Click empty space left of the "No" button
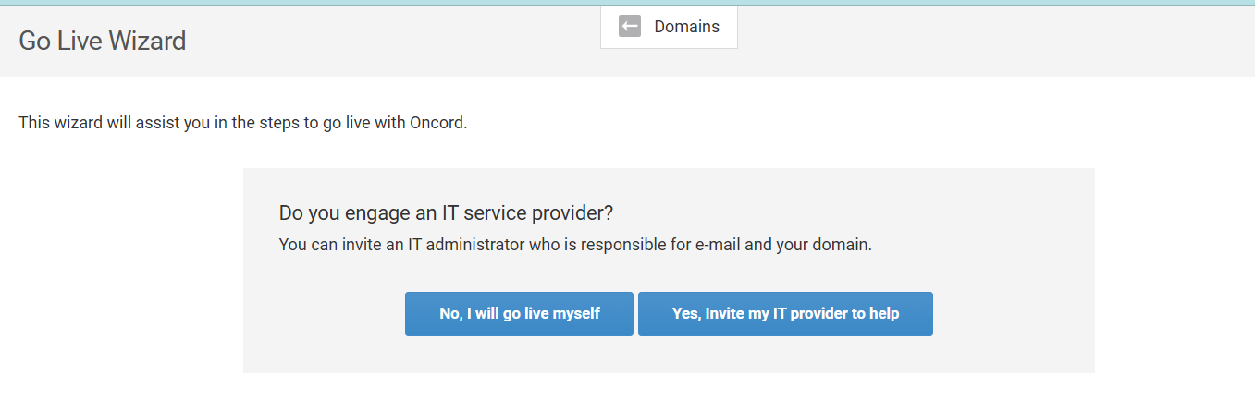 pyautogui.click(x=324, y=314)
